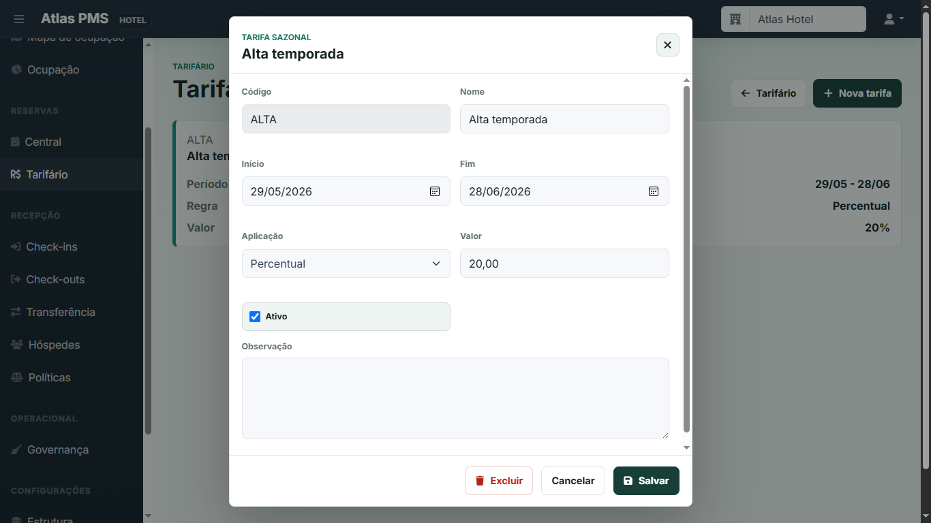Close the Alta temporada dialog

pos(667,45)
